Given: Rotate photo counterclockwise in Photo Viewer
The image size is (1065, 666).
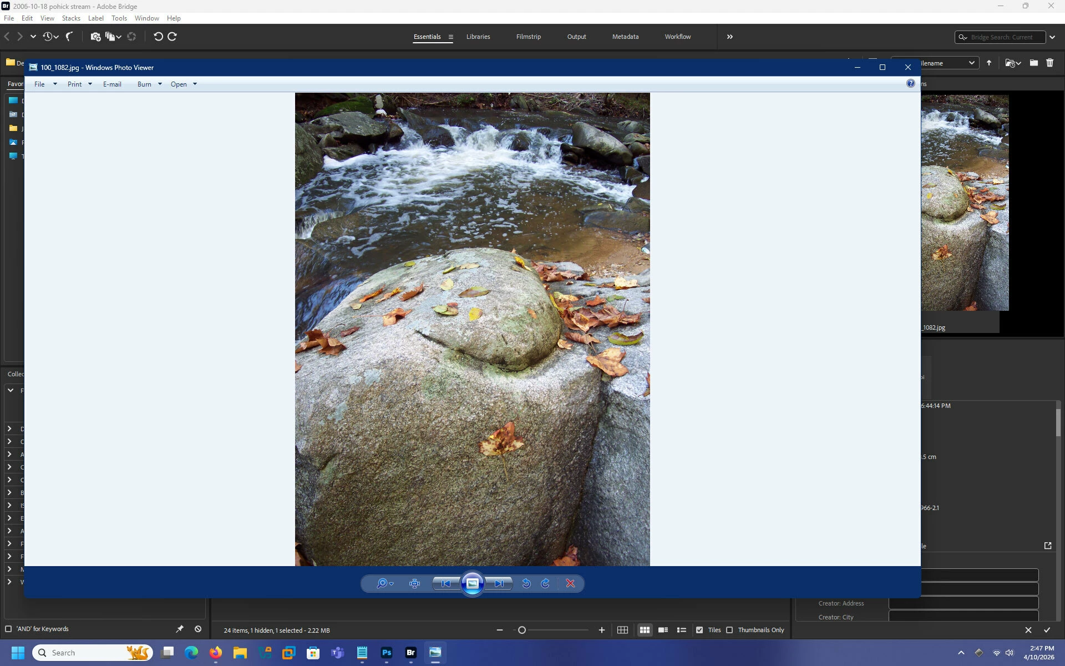Looking at the screenshot, I should pyautogui.click(x=526, y=583).
